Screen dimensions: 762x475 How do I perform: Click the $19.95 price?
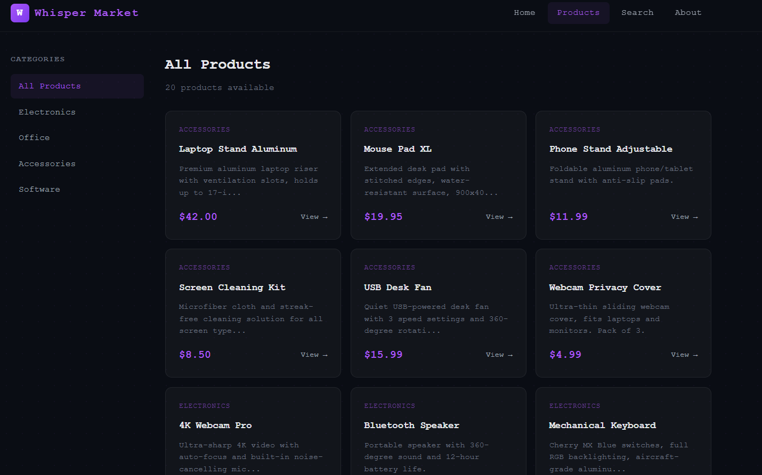point(383,217)
